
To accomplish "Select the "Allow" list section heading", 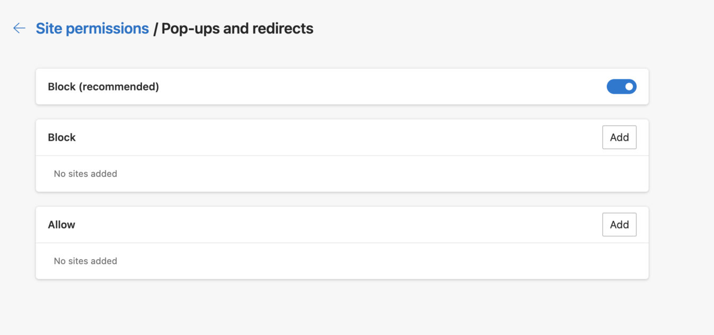I will (61, 225).
